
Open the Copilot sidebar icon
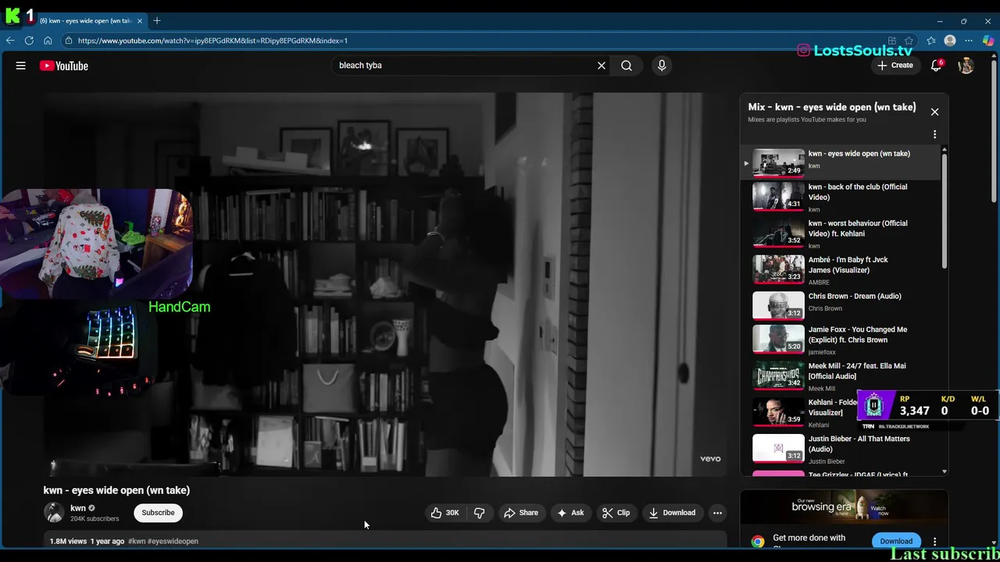point(988,41)
